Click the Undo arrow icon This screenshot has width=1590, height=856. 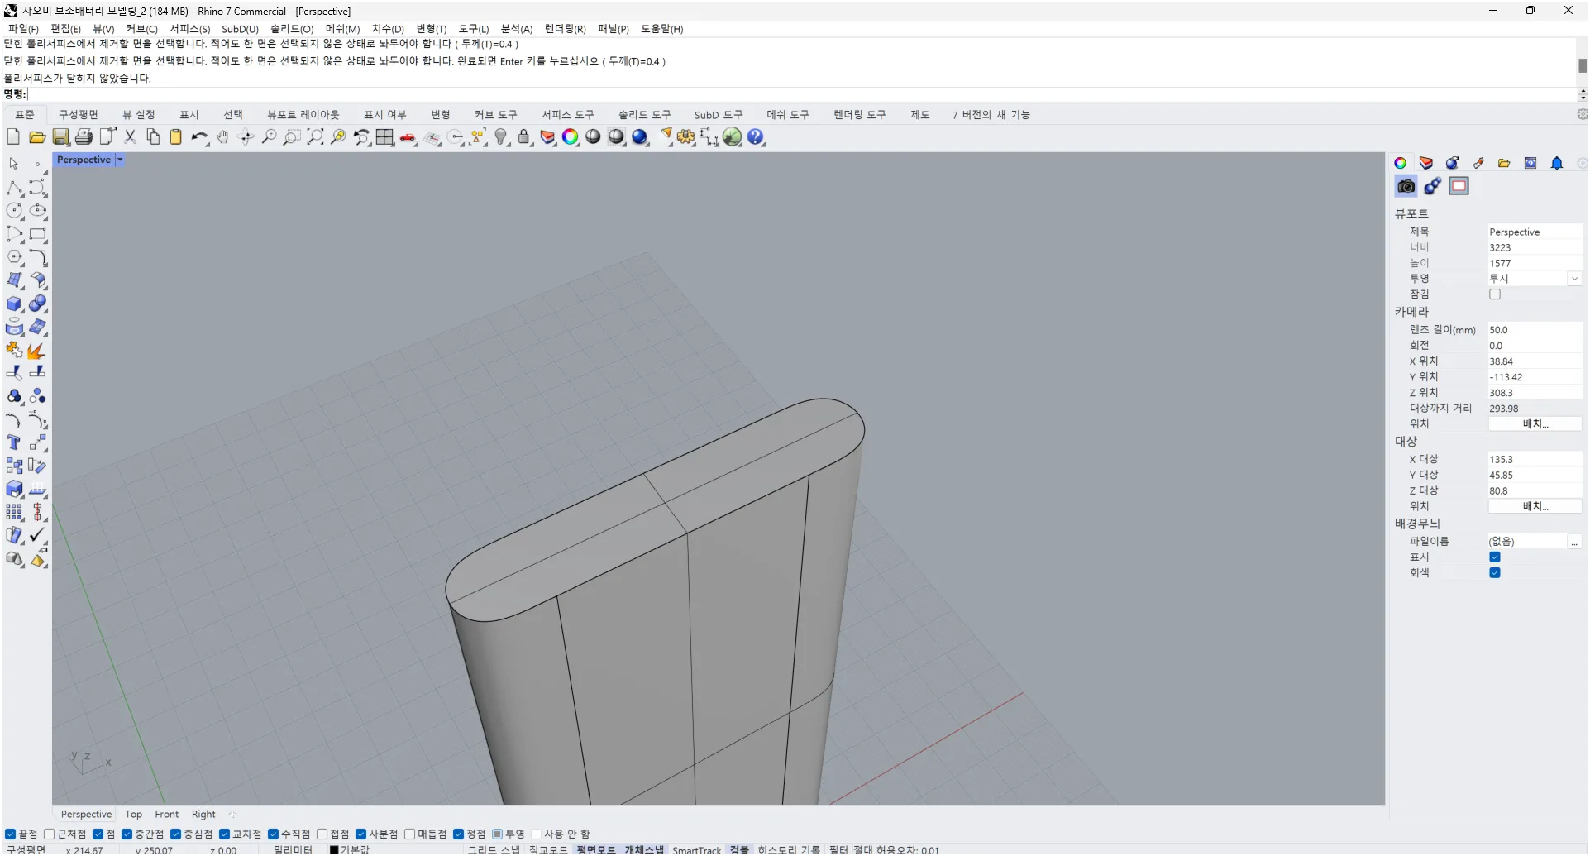199,137
